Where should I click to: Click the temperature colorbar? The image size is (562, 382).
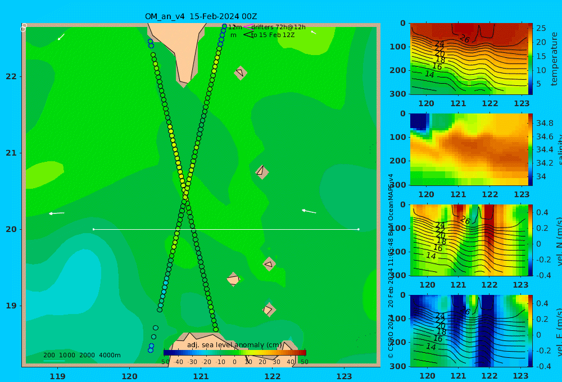pos(531,59)
